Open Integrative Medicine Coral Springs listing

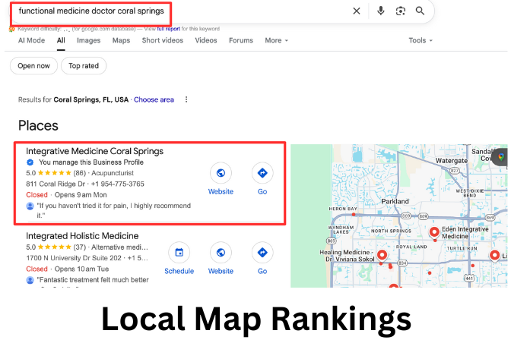(x=94, y=151)
